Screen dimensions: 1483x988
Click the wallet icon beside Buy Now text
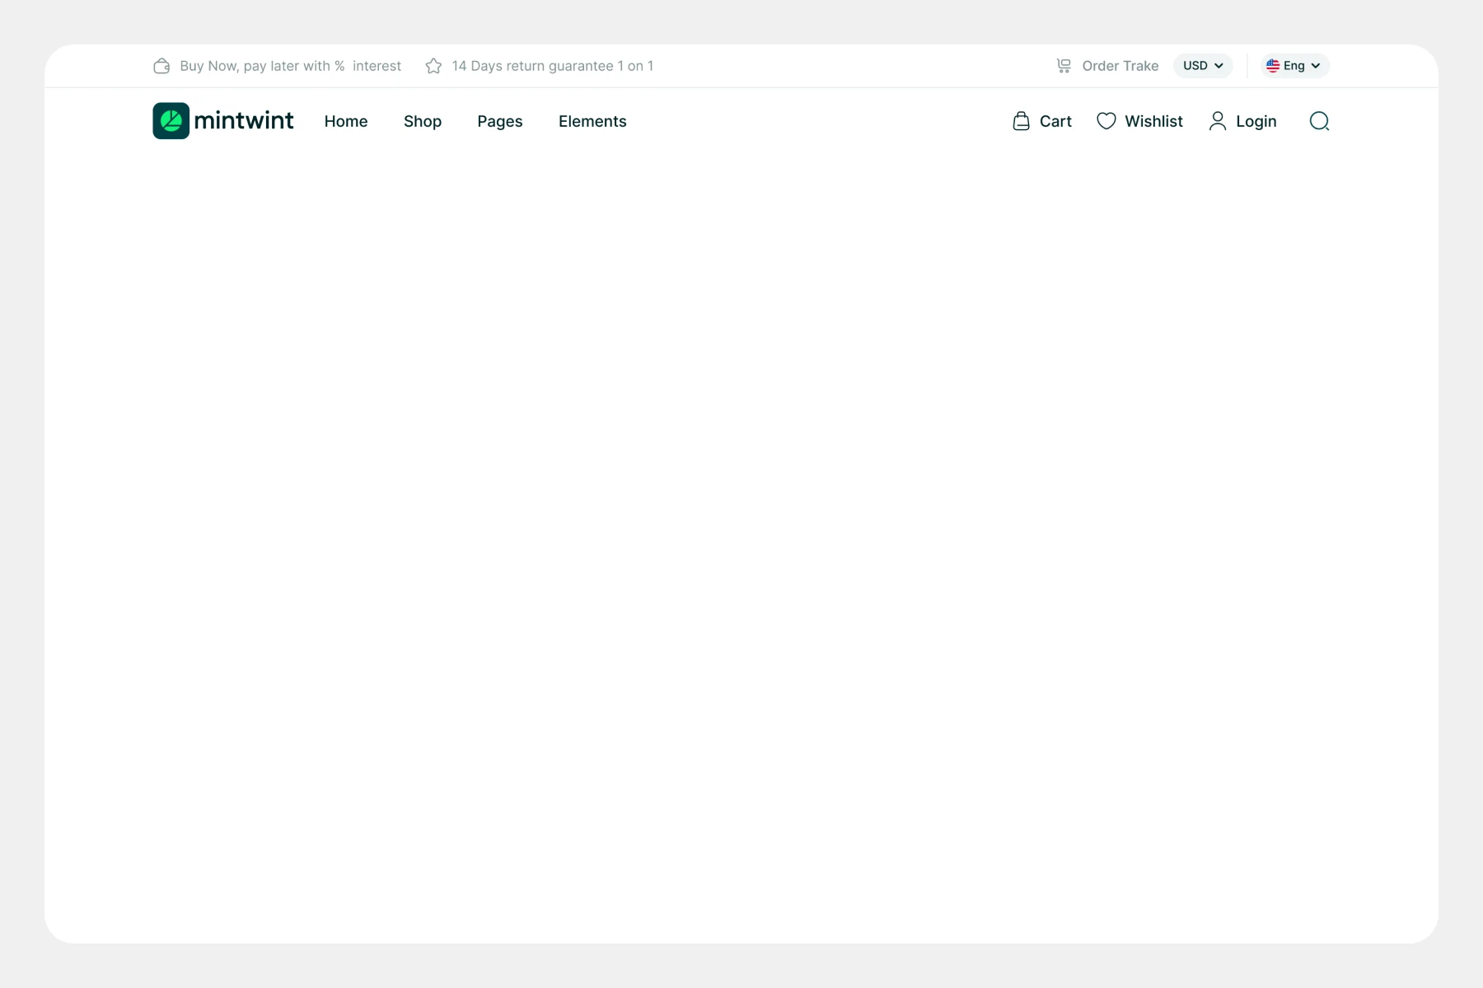[161, 66]
